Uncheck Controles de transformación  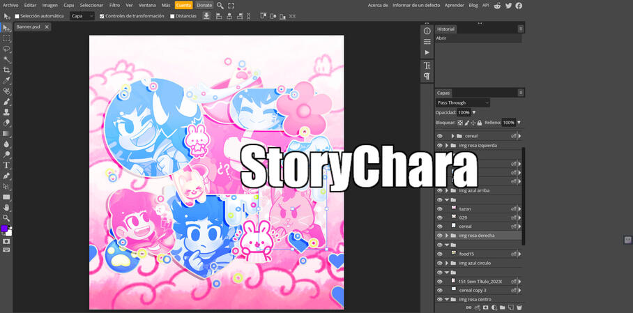tap(102, 16)
